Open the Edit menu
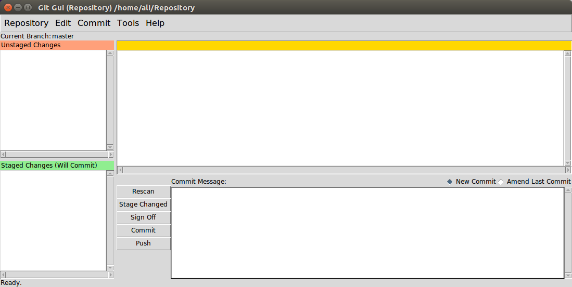The height and width of the screenshot is (287, 572). [x=63, y=23]
